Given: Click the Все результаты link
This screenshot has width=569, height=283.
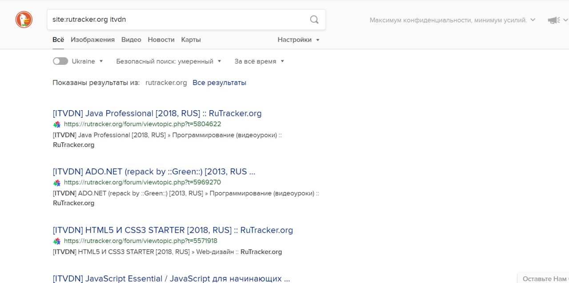Looking at the screenshot, I should (219, 83).
